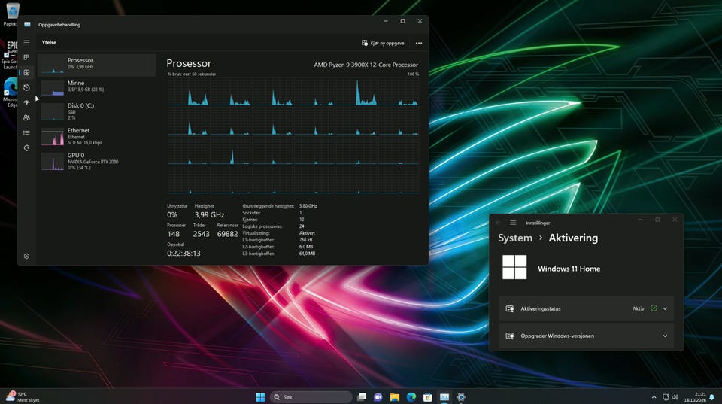
Task: Open the Processes page in Task Manager sidebar
Action: (x=27, y=57)
